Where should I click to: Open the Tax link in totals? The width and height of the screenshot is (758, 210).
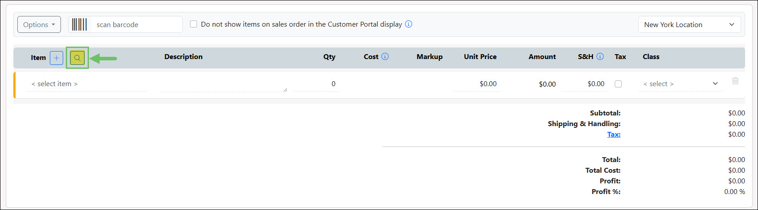click(614, 135)
